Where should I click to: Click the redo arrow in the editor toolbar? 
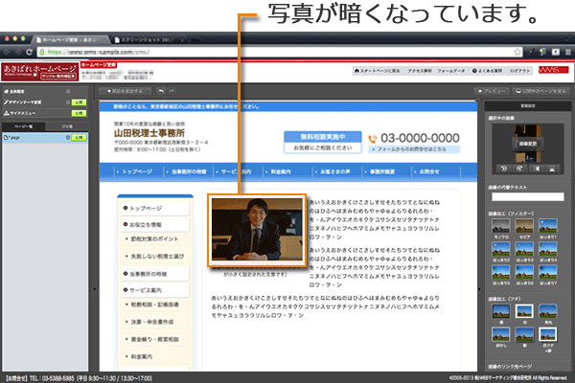(x=173, y=90)
